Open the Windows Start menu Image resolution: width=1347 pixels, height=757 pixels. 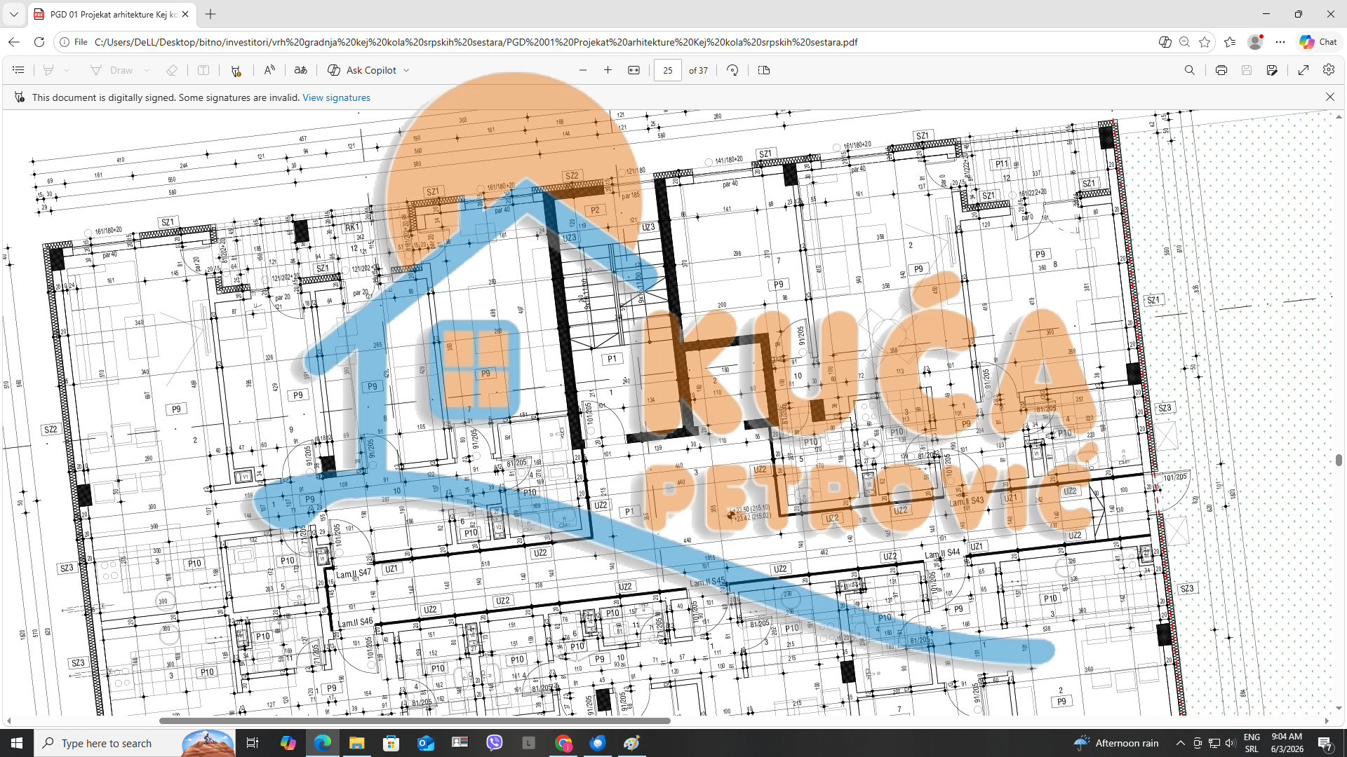(x=17, y=743)
